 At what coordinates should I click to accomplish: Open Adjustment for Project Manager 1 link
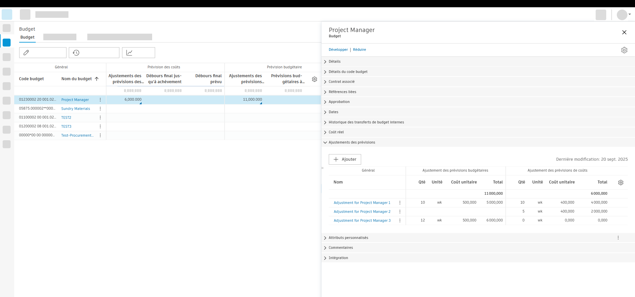pyautogui.click(x=362, y=203)
